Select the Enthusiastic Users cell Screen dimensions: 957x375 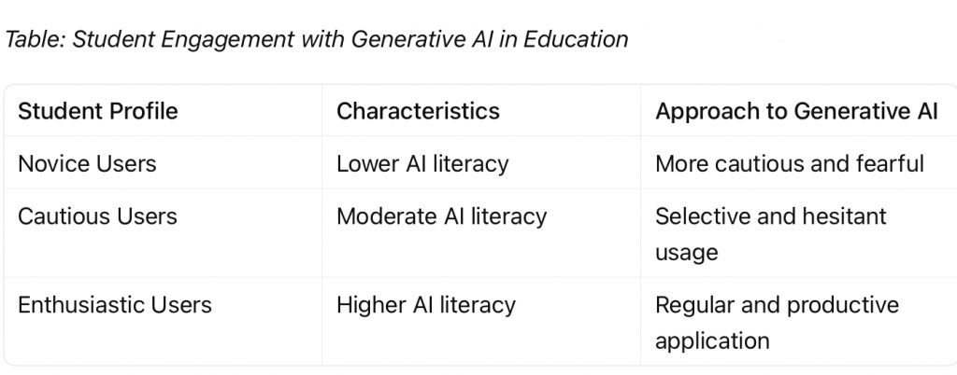(115, 305)
